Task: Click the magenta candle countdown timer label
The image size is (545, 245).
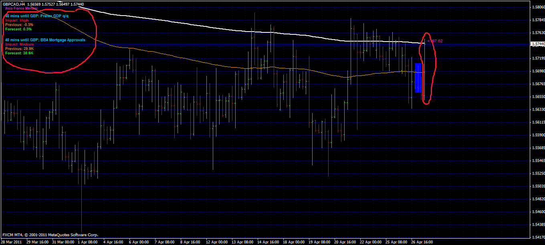Action: pos(434,41)
